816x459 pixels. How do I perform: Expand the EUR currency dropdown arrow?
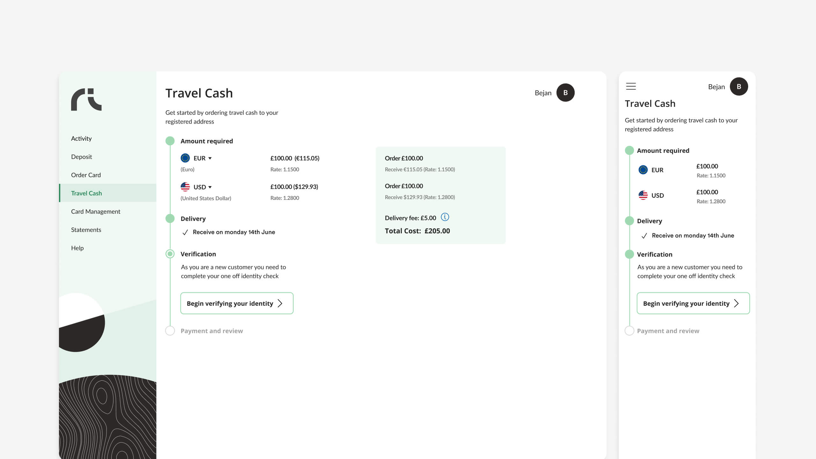[x=210, y=158]
